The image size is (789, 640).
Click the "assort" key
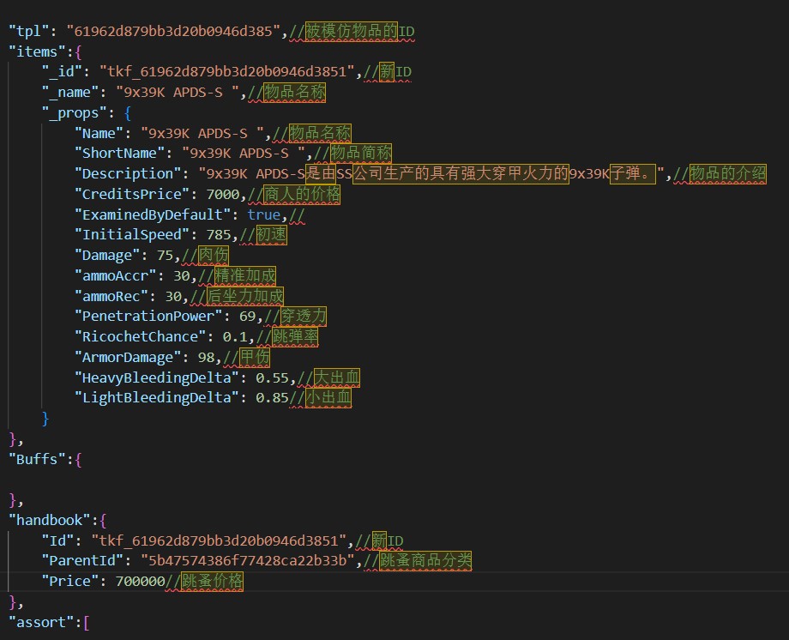41,623
